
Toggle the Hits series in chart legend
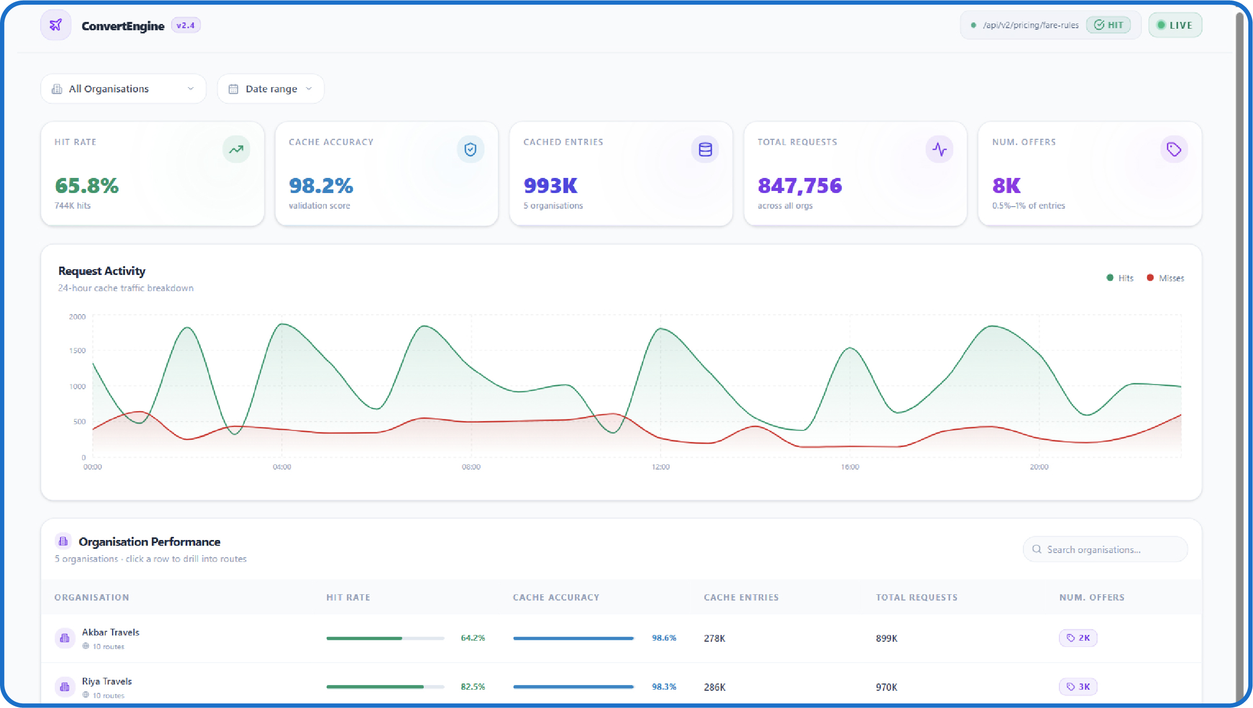coord(1120,278)
